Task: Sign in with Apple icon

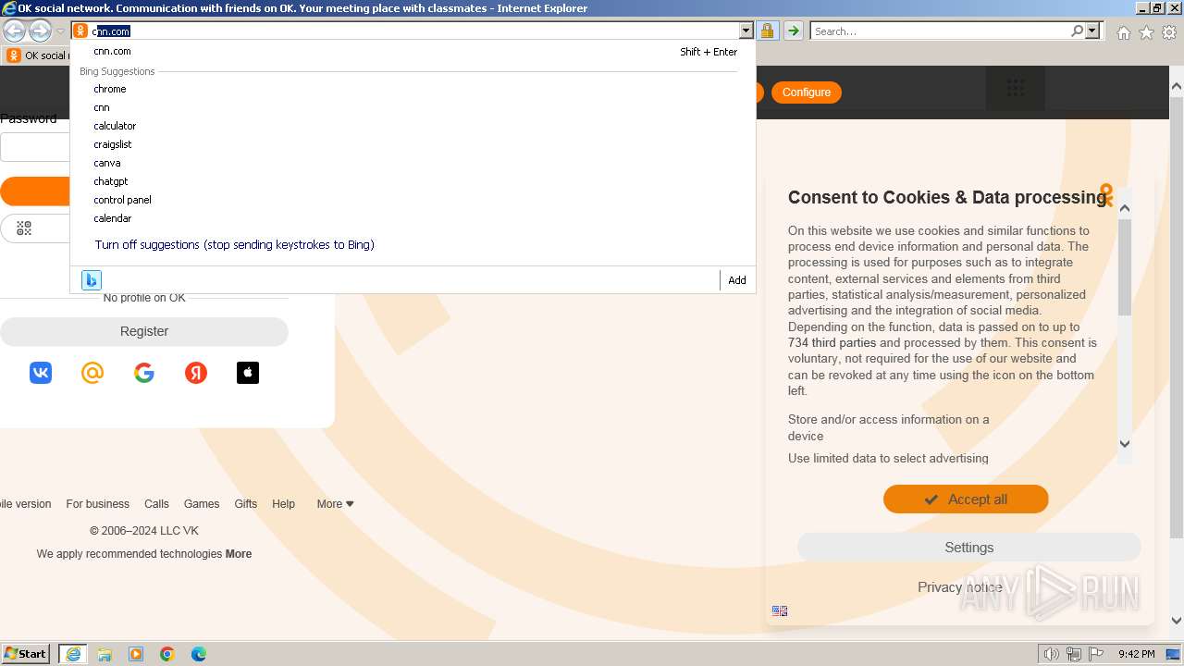Action: pyautogui.click(x=248, y=373)
